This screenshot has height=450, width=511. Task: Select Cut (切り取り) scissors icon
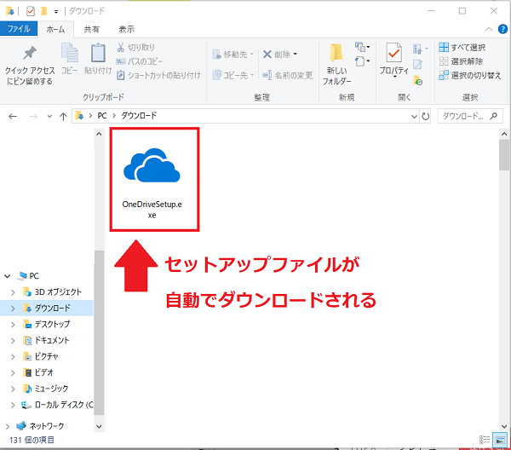click(121, 47)
